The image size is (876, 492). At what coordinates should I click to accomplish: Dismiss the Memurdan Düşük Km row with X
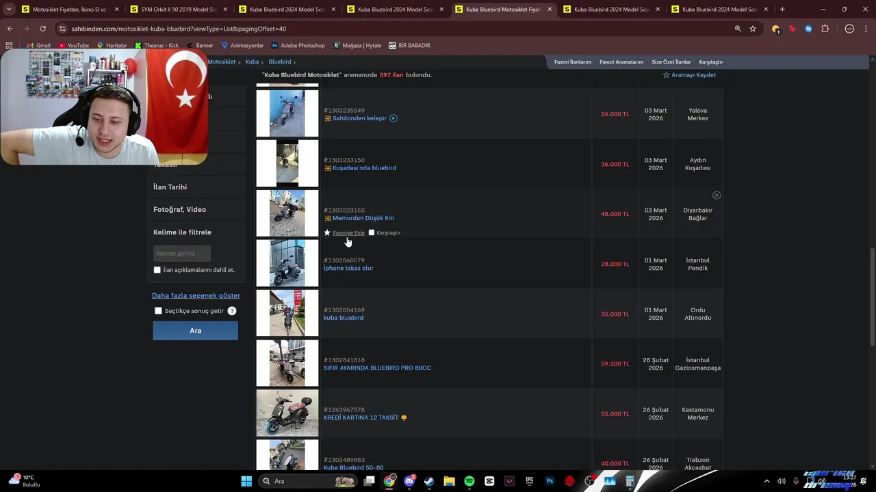point(717,195)
